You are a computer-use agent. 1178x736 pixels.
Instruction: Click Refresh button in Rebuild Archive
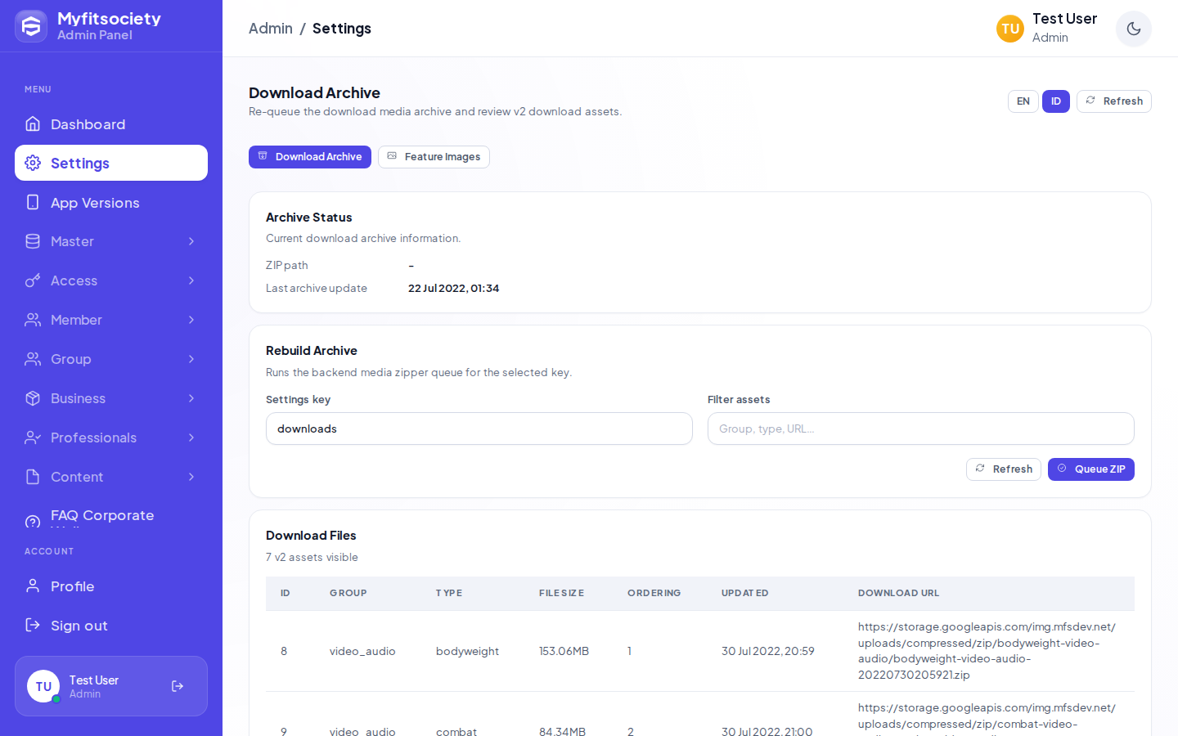[x=1004, y=469]
